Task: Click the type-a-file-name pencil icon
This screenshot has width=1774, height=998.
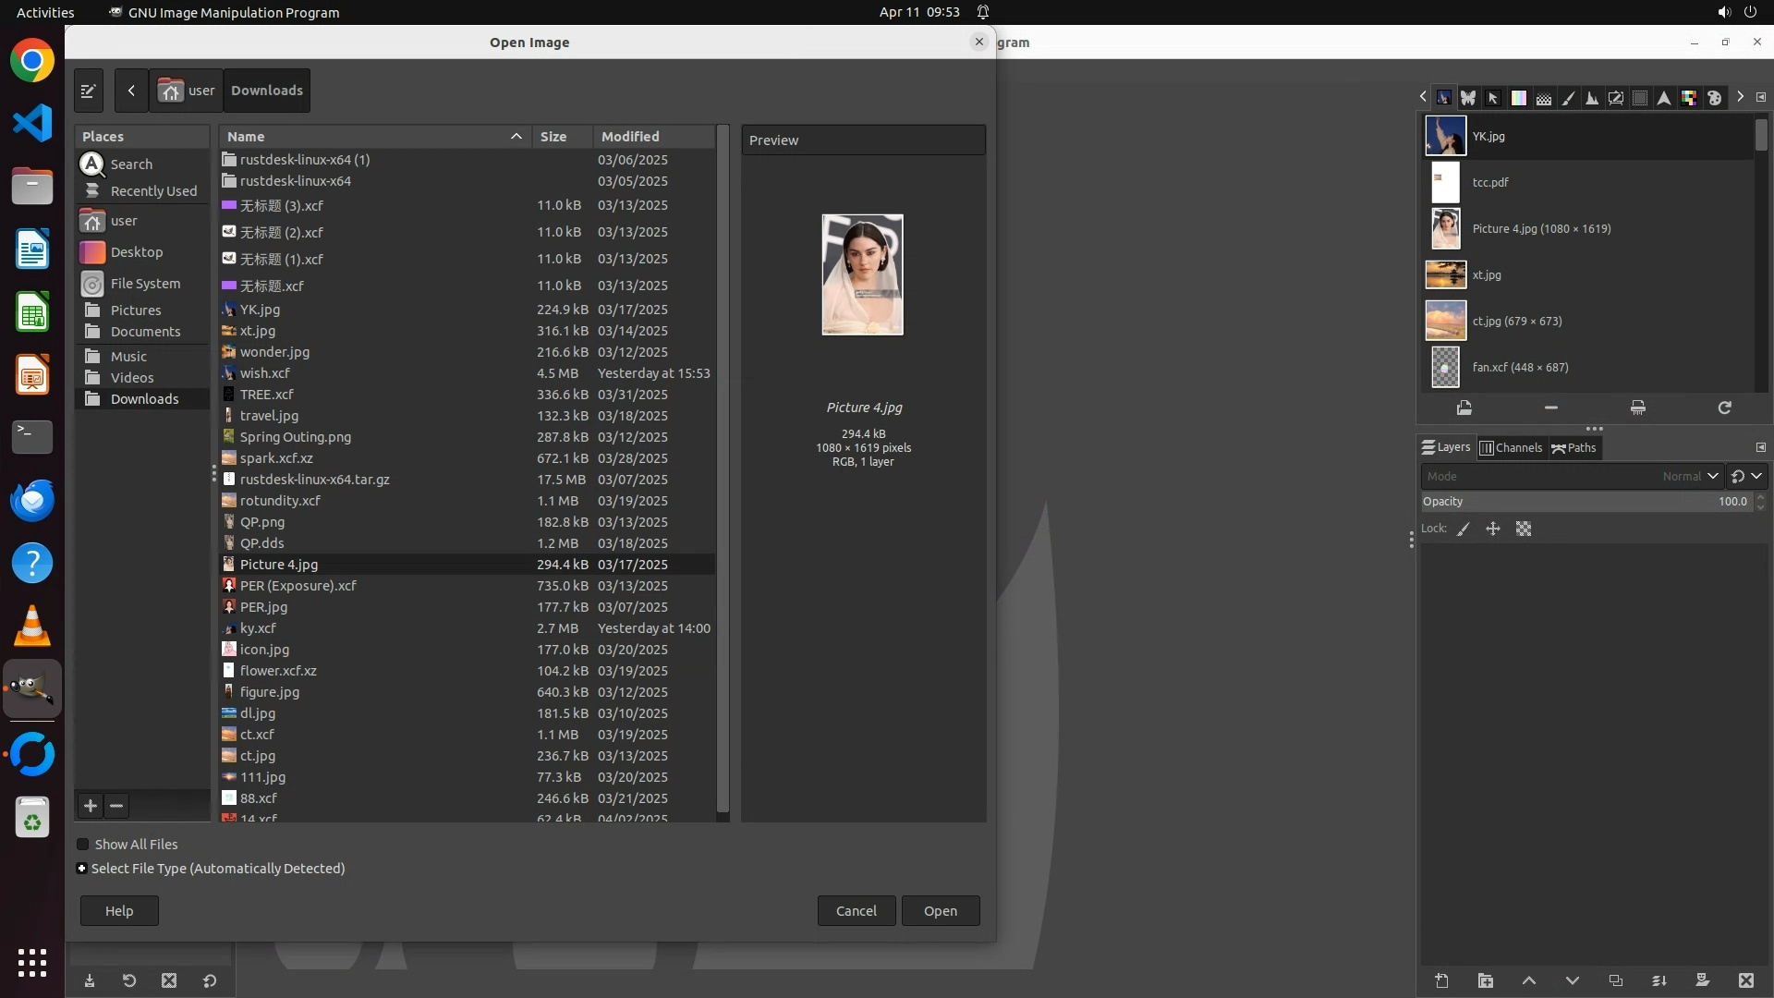Action: pos(89,91)
